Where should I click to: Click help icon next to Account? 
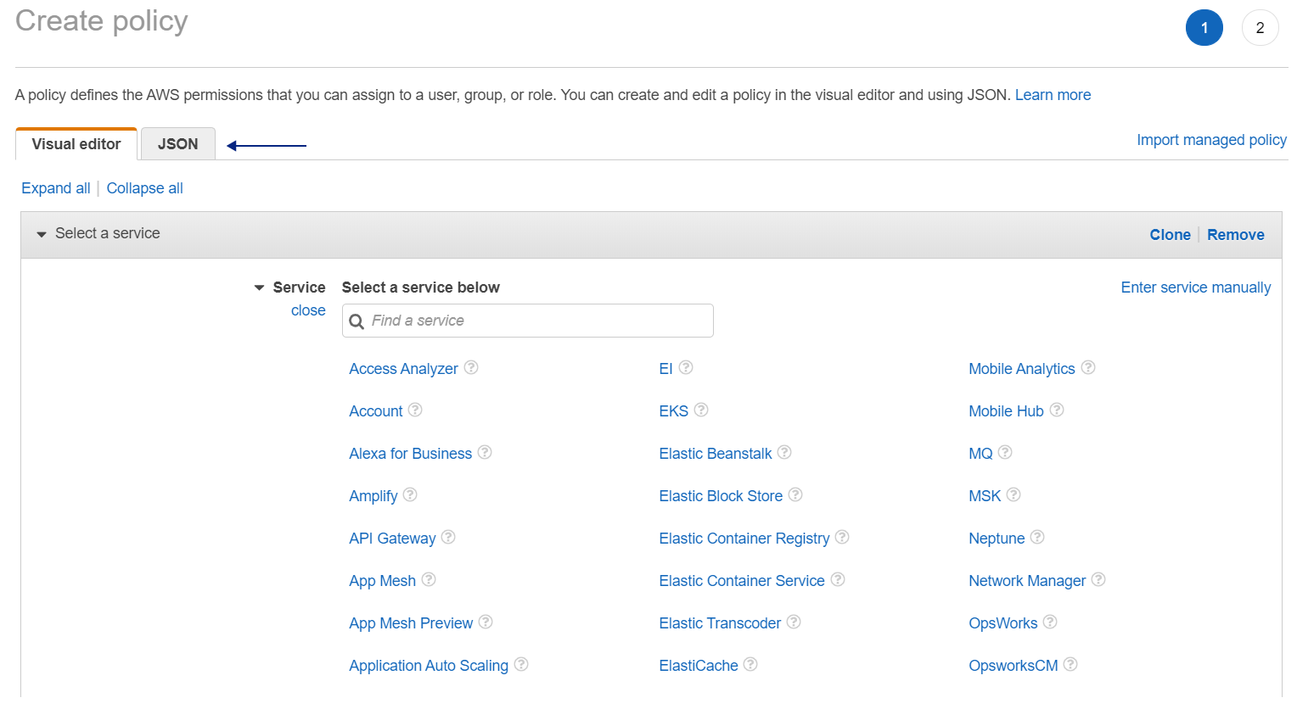click(x=415, y=410)
